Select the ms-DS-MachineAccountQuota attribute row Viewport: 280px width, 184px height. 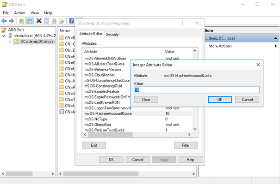[138, 113]
